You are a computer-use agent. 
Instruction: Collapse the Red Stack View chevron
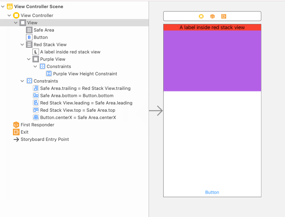22,45
